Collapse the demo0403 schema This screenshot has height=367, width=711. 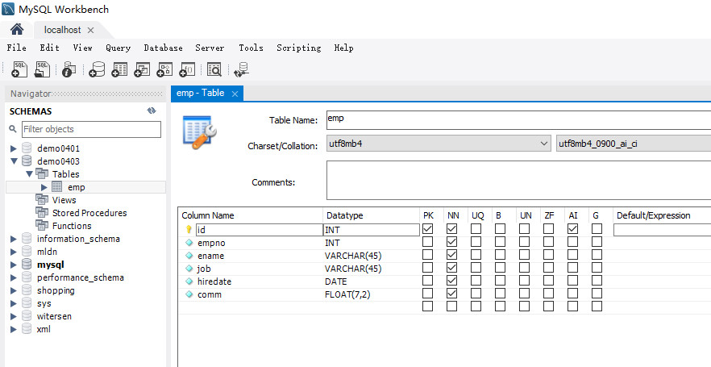[x=14, y=161]
